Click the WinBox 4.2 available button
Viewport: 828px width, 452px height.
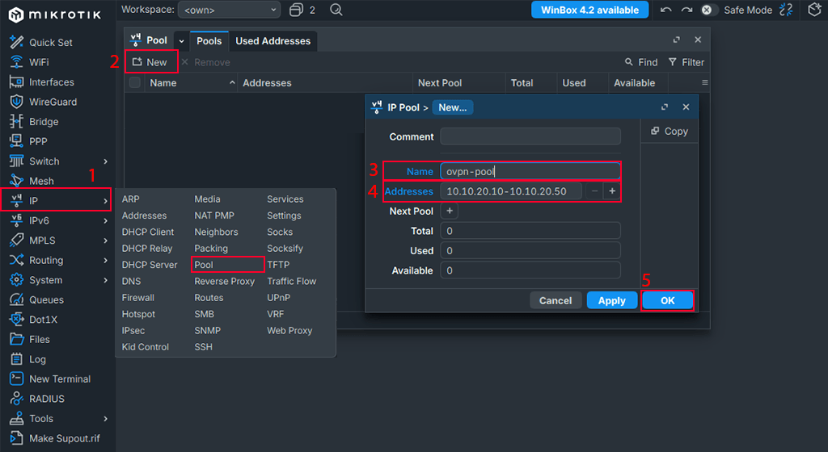[589, 10]
